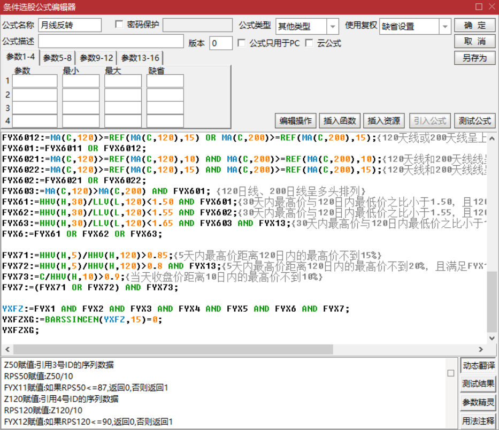This screenshot has width=499, height=430.
Task: Click code line starting FYX73:=C/HHV
Action: click(162, 277)
